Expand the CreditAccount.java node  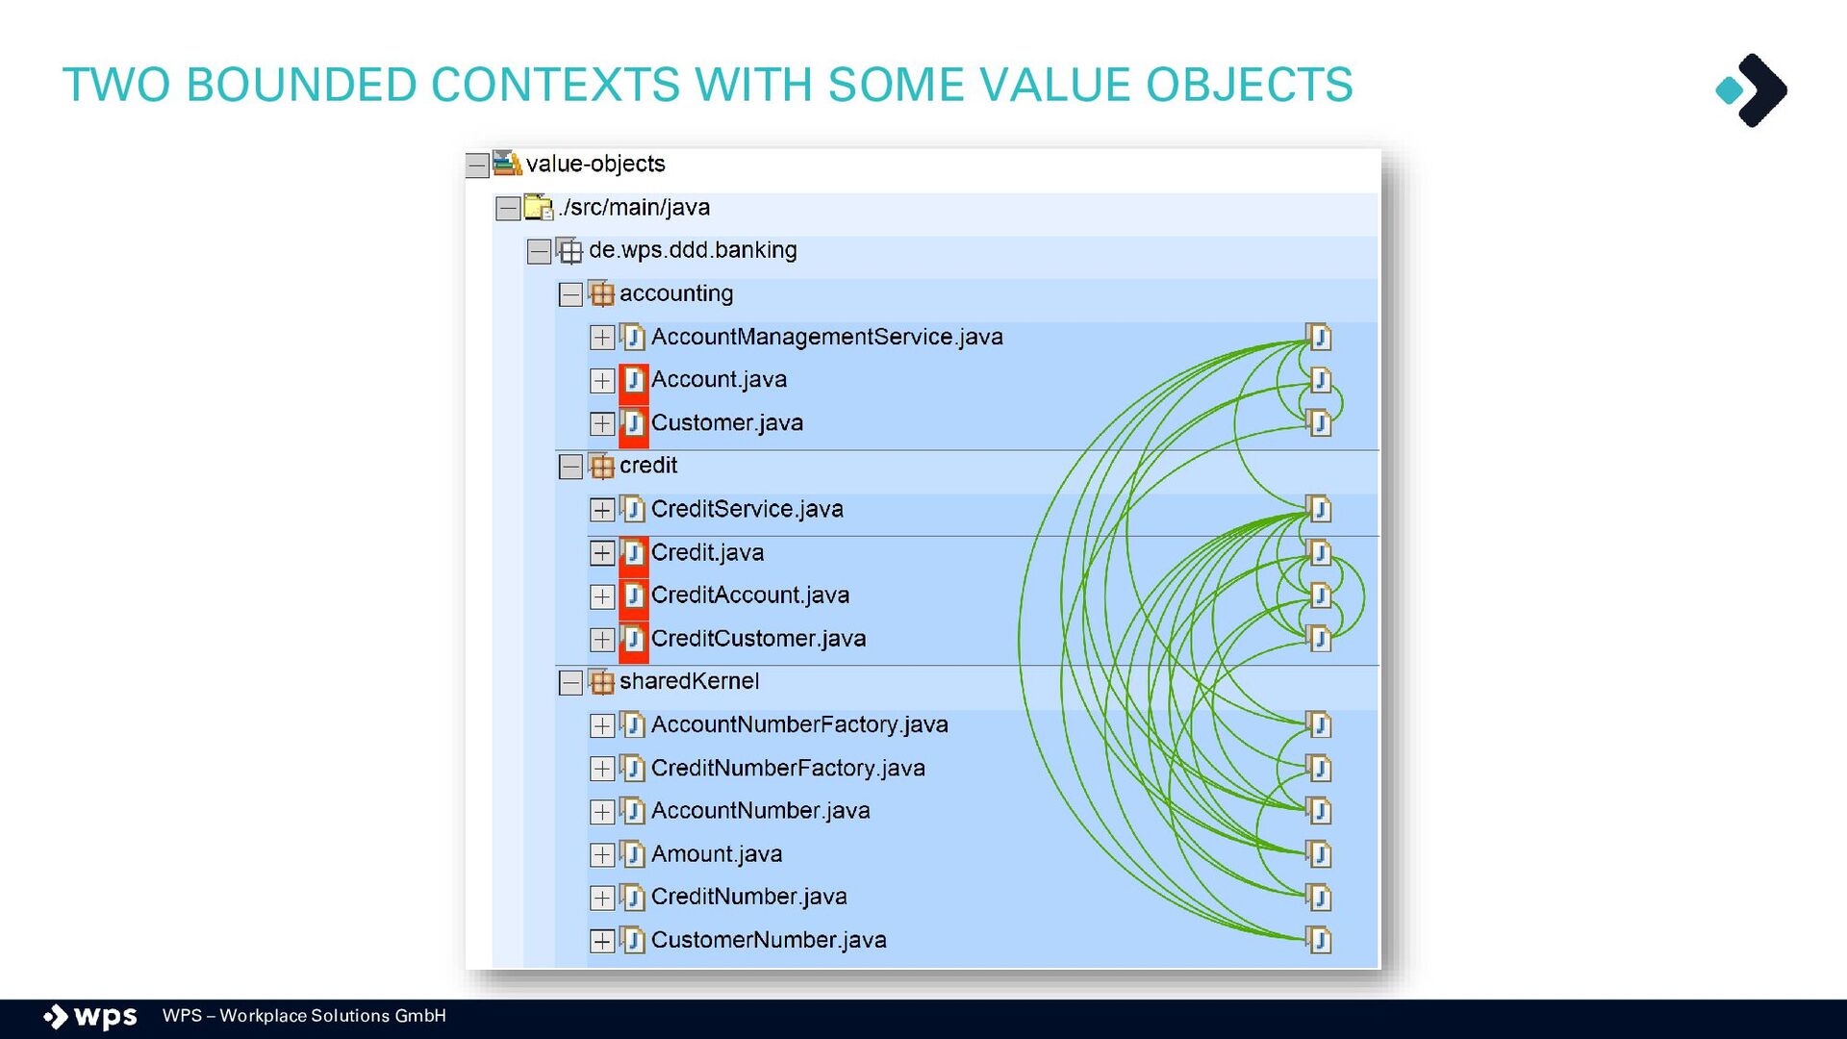click(602, 596)
